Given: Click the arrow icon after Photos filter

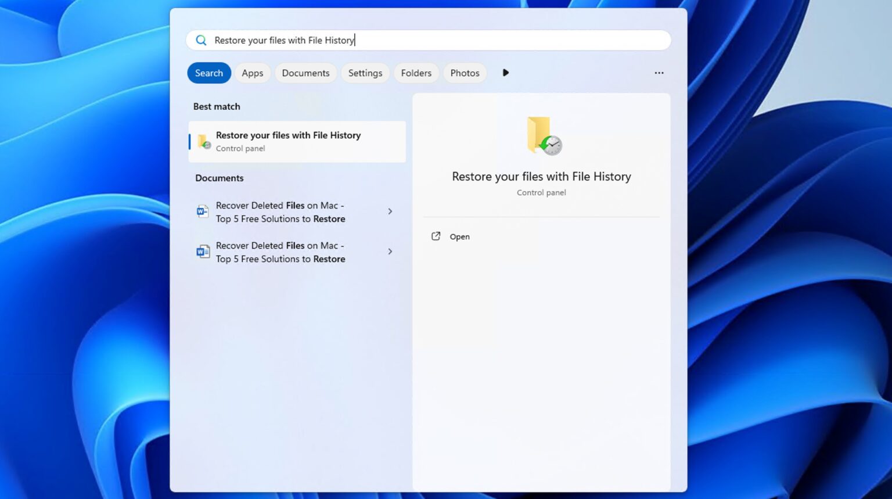Looking at the screenshot, I should 505,73.
